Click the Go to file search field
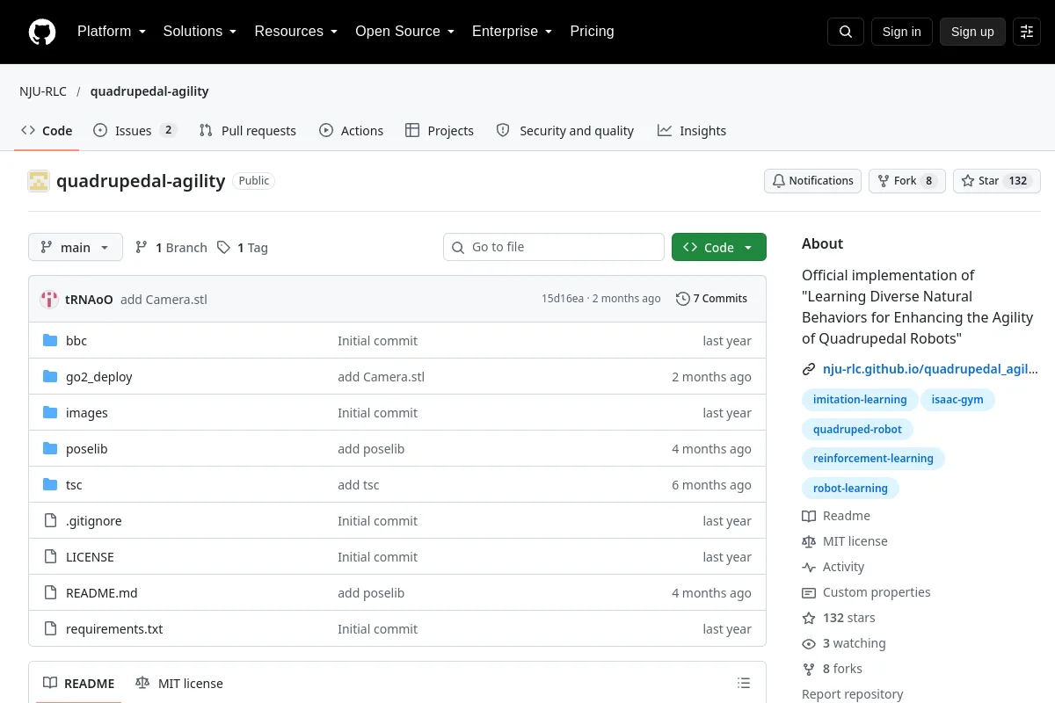The image size is (1055, 703). (554, 248)
